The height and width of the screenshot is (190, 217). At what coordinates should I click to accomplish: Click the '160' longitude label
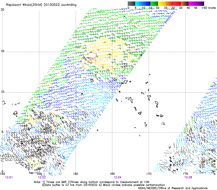76,174
